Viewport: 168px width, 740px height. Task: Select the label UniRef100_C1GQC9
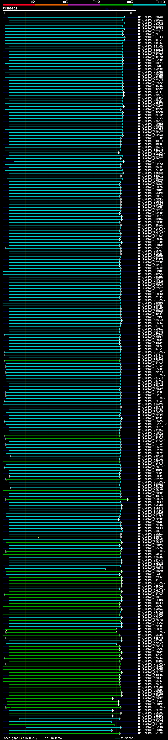151,718
